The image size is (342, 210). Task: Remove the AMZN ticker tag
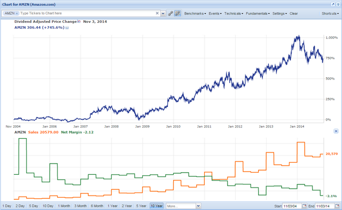(x=17, y=13)
